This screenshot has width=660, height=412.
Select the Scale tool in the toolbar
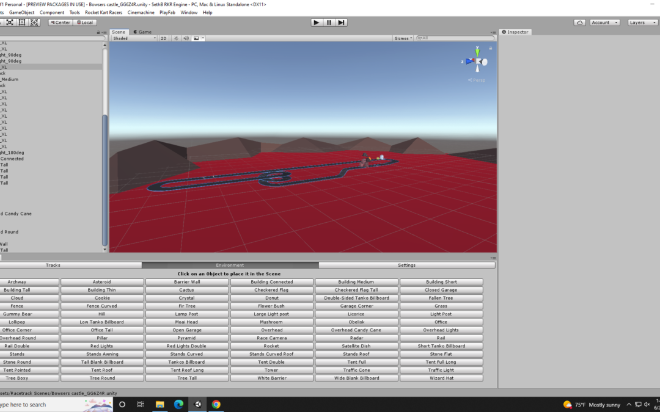[x=9, y=23]
